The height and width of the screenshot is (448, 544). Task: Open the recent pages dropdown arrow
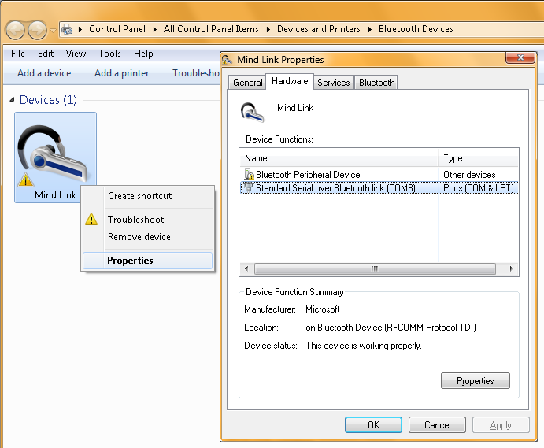pyautogui.click(x=53, y=31)
